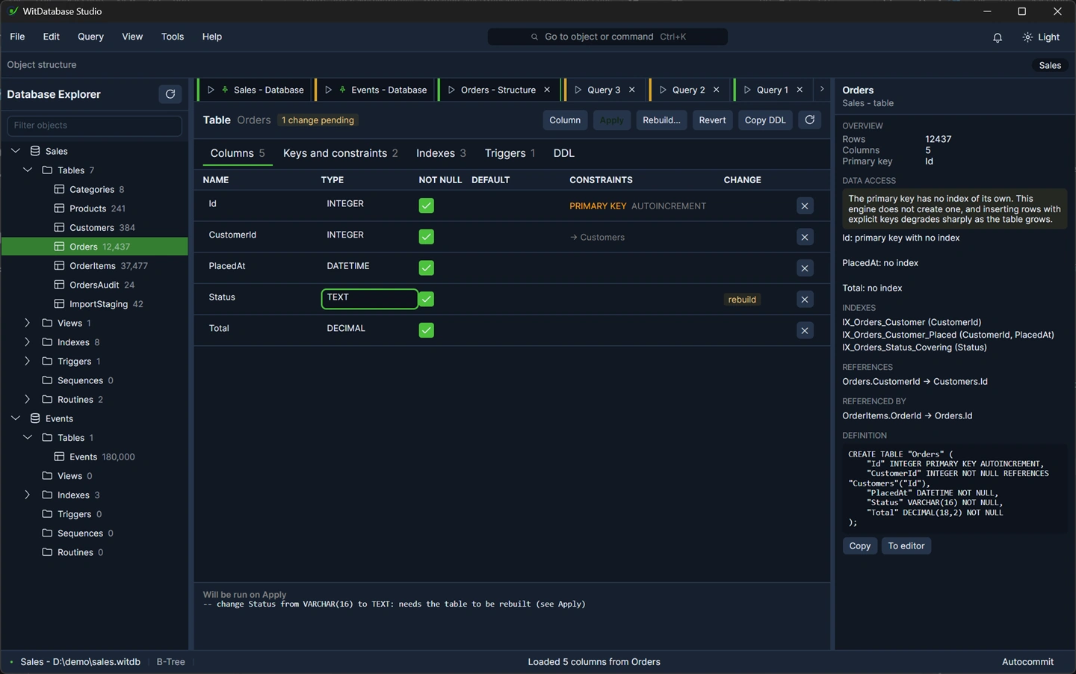Click the OrderItems table icon
Viewport: 1076px width, 674px height.
[59, 265]
